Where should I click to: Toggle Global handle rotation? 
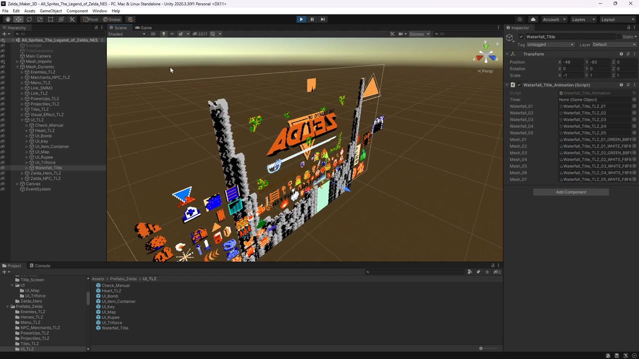point(112,19)
